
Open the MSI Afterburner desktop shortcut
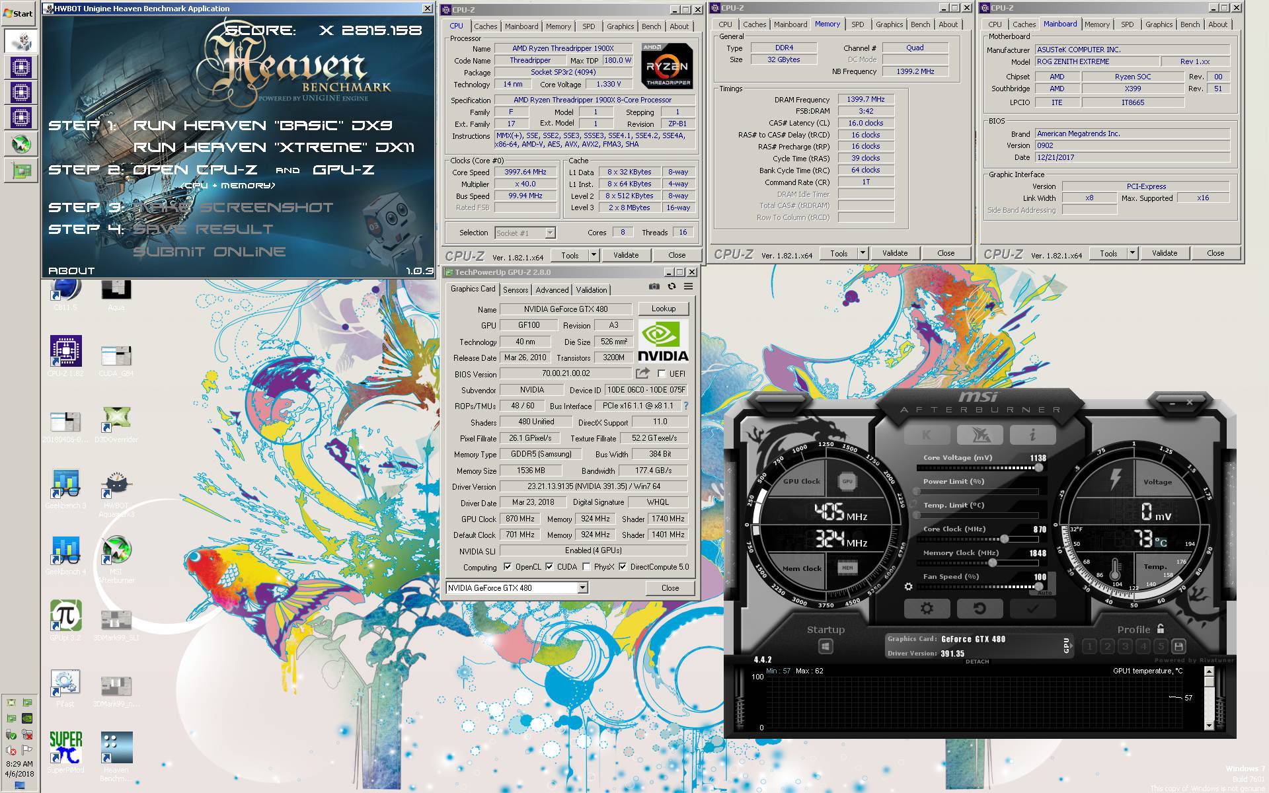116,559
